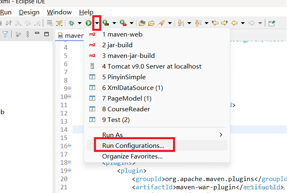Open the Next Annotation dropdown arrow
This screenshot has width=290, height=193.
coord(189,23)
